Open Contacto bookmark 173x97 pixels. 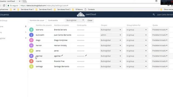click(x=90, y=9)
